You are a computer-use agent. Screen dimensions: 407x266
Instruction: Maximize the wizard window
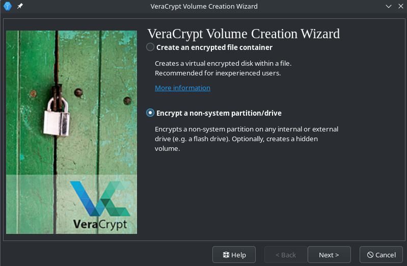(387, 6)
